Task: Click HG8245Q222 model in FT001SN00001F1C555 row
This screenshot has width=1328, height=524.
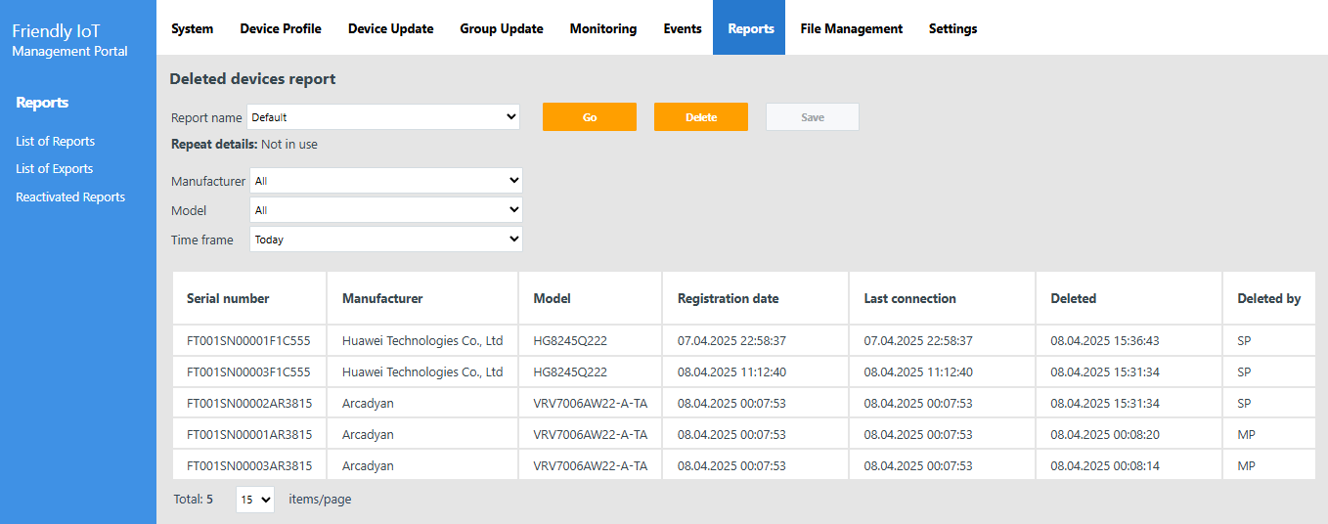Action: (570, 341)
